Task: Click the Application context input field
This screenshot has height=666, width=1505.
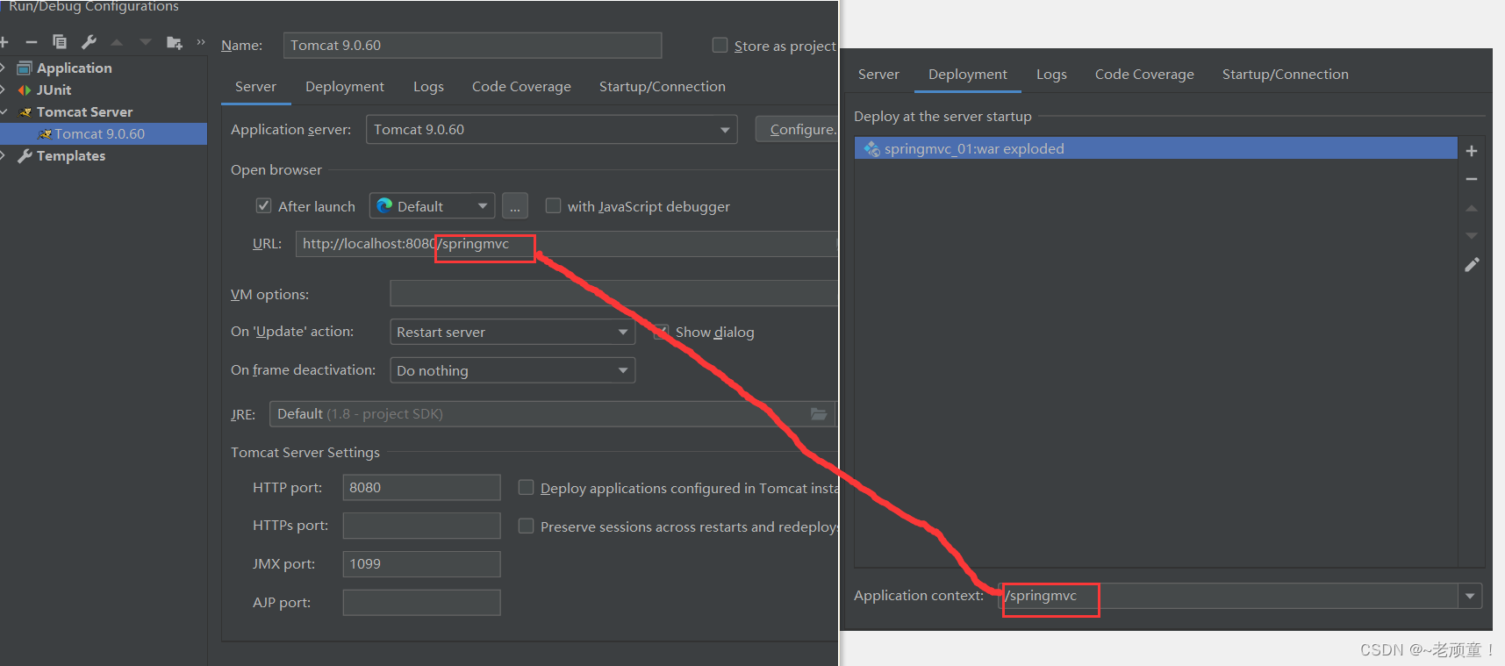Action: click(x=1229, y=596)
